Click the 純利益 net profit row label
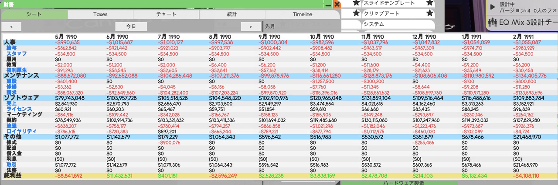The height and width of the screenshot is (185, 558). point(12,175)
